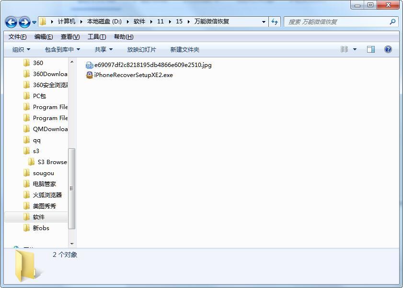Go back with the Back arrow button
The height and width of the screenshot is (288, 403).
pos(12,22)
